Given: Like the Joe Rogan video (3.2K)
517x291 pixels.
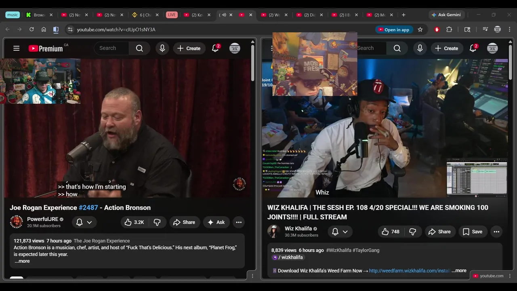Looking at the screenshot, I should click(134, 222).
